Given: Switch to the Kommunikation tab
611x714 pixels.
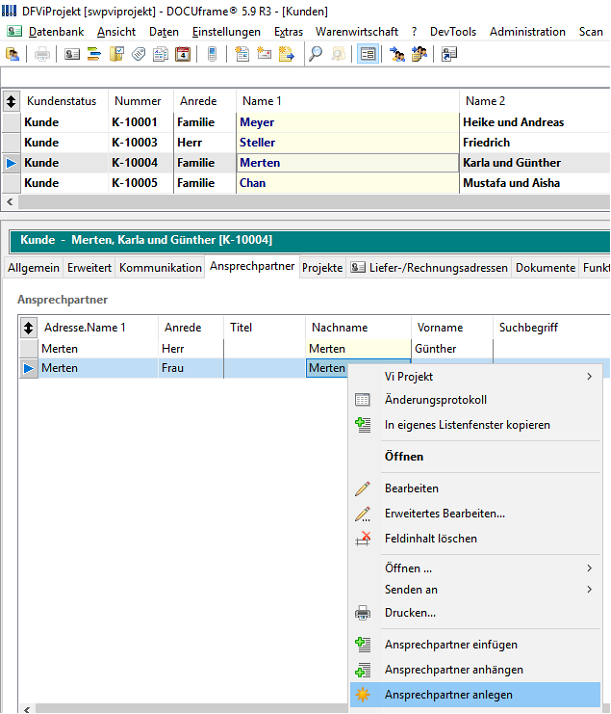Looking at the screenshot, I should pyautogui.click(x=161, y=268).
